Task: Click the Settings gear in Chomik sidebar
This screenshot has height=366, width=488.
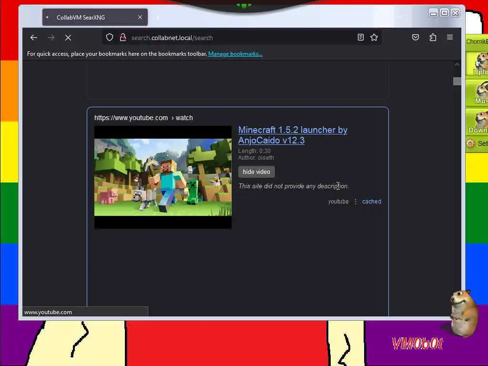Action: click(x=470, y=143)
